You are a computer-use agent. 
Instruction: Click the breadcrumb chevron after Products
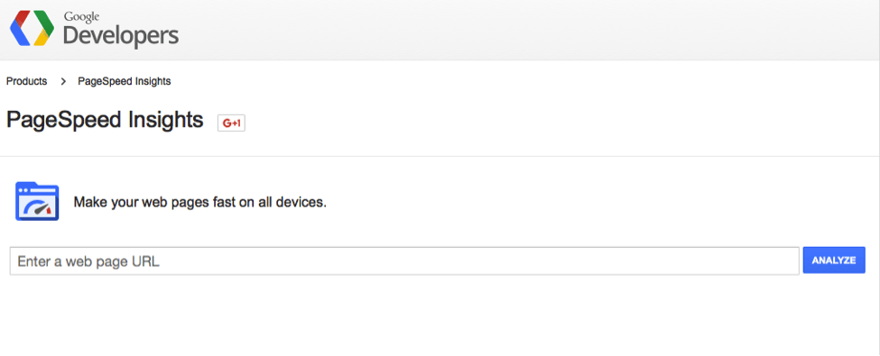point(63,81)
